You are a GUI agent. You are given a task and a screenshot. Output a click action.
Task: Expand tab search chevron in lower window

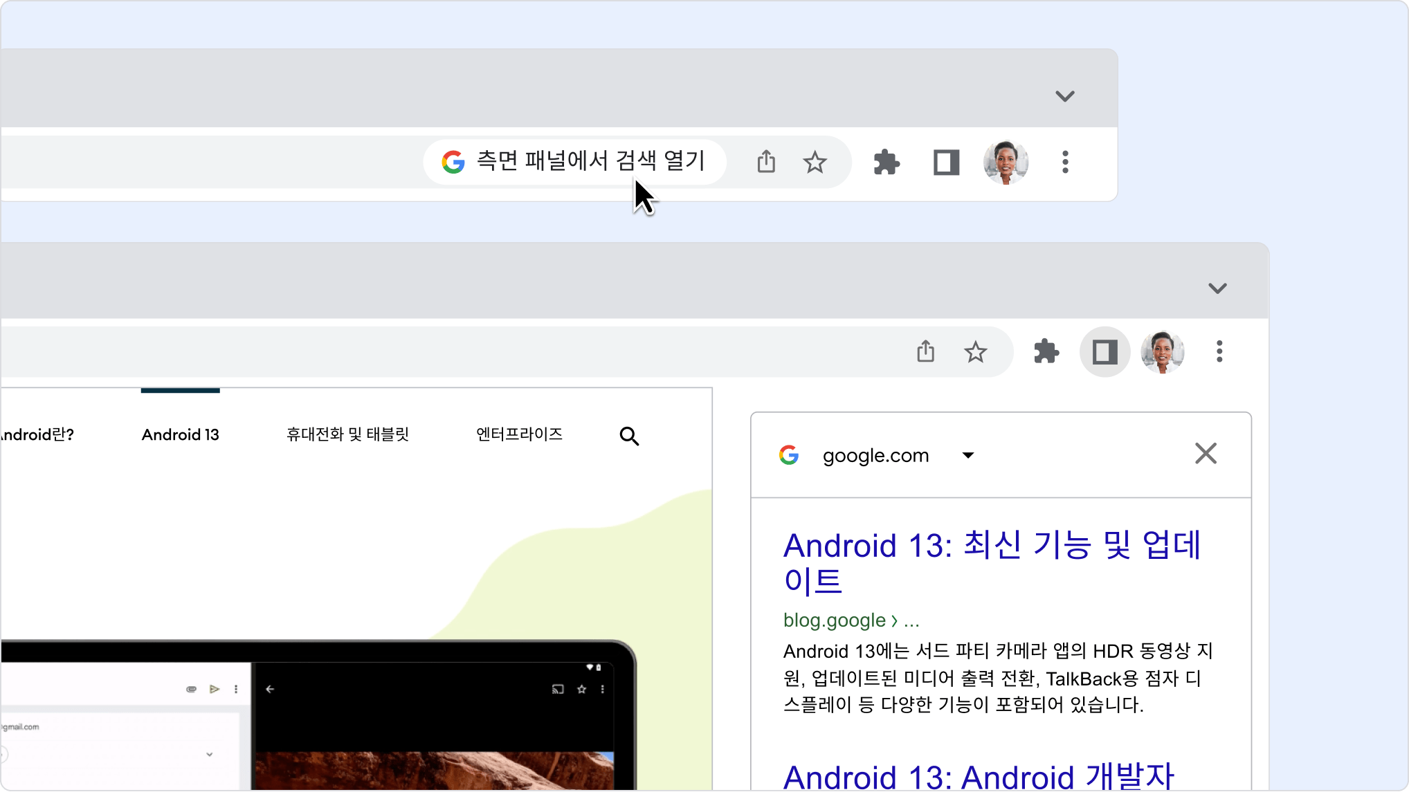click(x=1217, y=288)
